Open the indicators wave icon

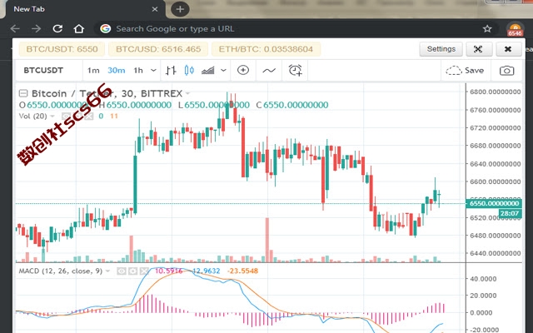point(269,70)
